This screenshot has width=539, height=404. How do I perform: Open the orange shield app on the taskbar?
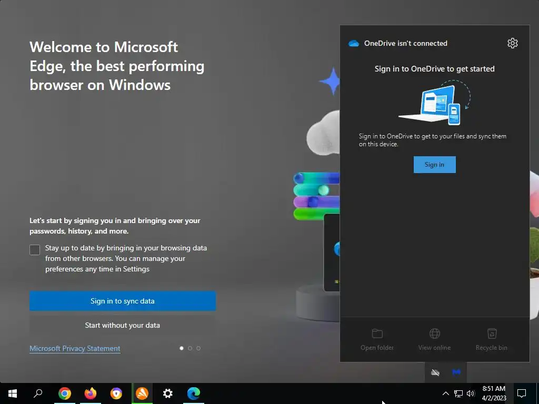116,393
